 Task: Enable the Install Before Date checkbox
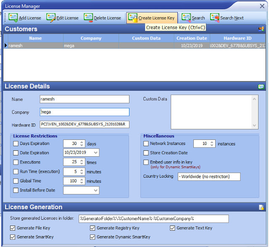pyautogui.click(x=16, y=190)
